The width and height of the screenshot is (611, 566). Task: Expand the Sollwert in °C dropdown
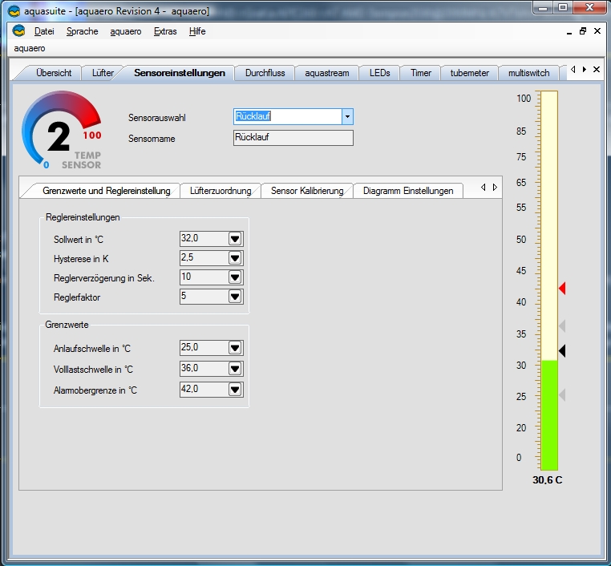pyautogui.click(x=235, y=239)
